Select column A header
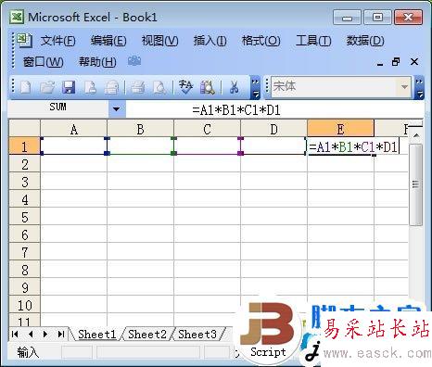 tap(74, 129)
